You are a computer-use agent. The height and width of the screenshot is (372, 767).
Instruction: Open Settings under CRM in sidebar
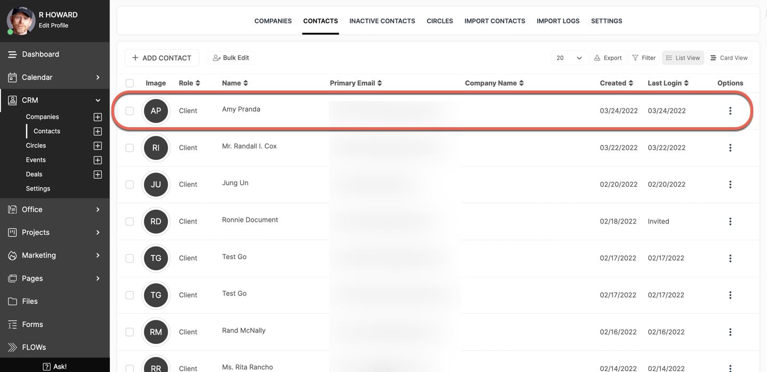[x=38, y=189]
